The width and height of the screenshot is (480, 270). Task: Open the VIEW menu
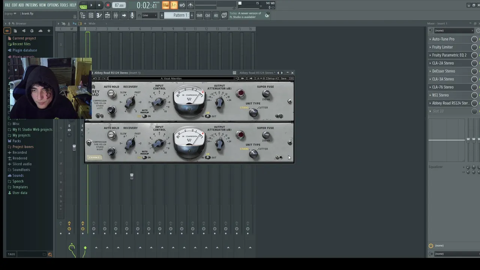[x=42, y=5]
